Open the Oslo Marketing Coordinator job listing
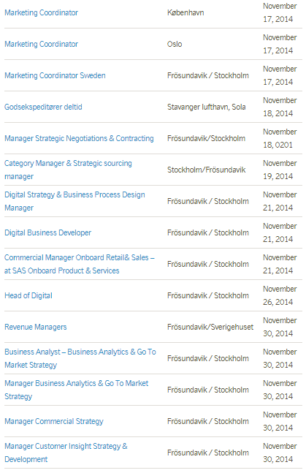Screen dimensions: 306x473 (42, 44)
